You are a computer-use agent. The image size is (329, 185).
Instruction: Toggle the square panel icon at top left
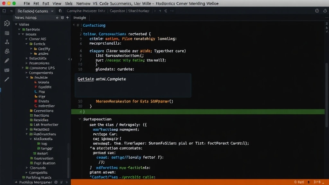[x=4, y=11]
